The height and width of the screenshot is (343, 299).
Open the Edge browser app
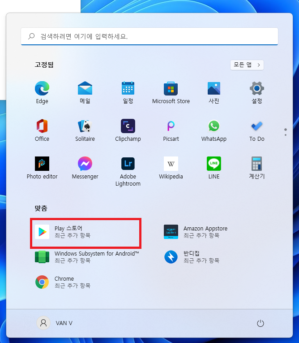click(42, 92)
